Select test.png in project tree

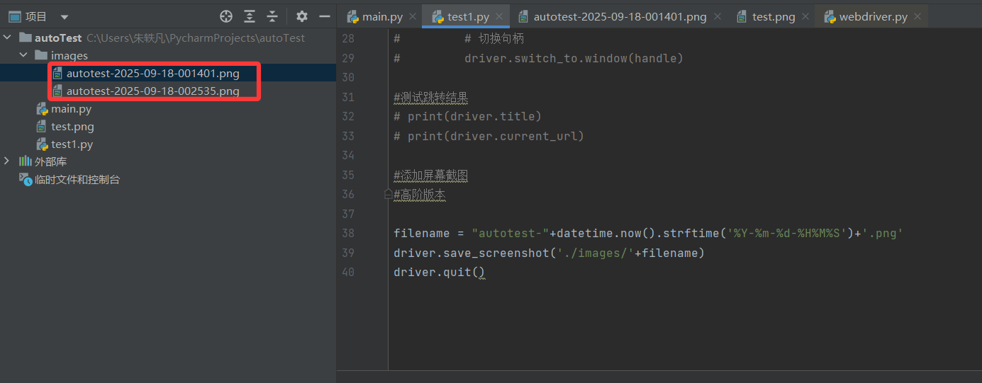72,127
